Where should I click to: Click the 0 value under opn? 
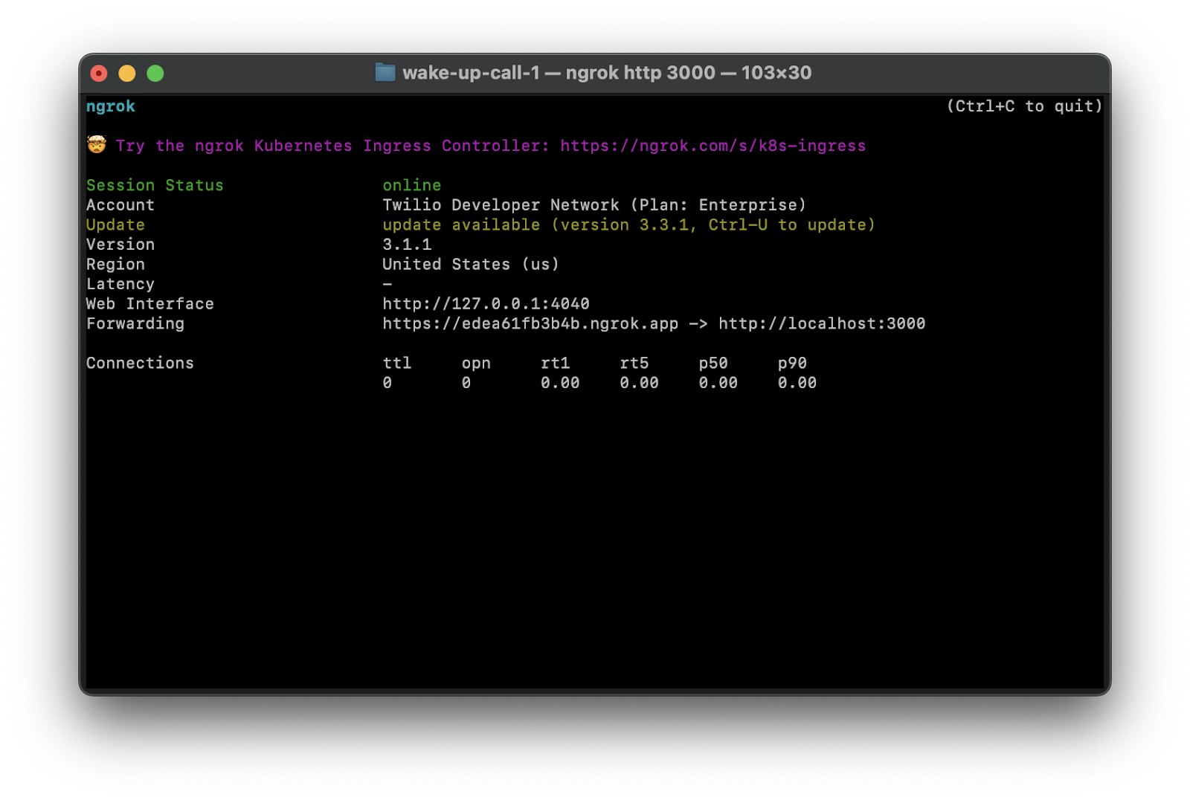point(466,383)
